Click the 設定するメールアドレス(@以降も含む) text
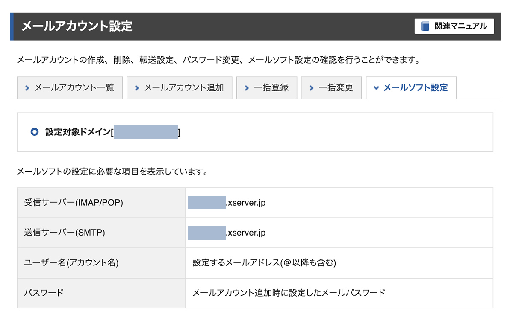 [265, 263]
